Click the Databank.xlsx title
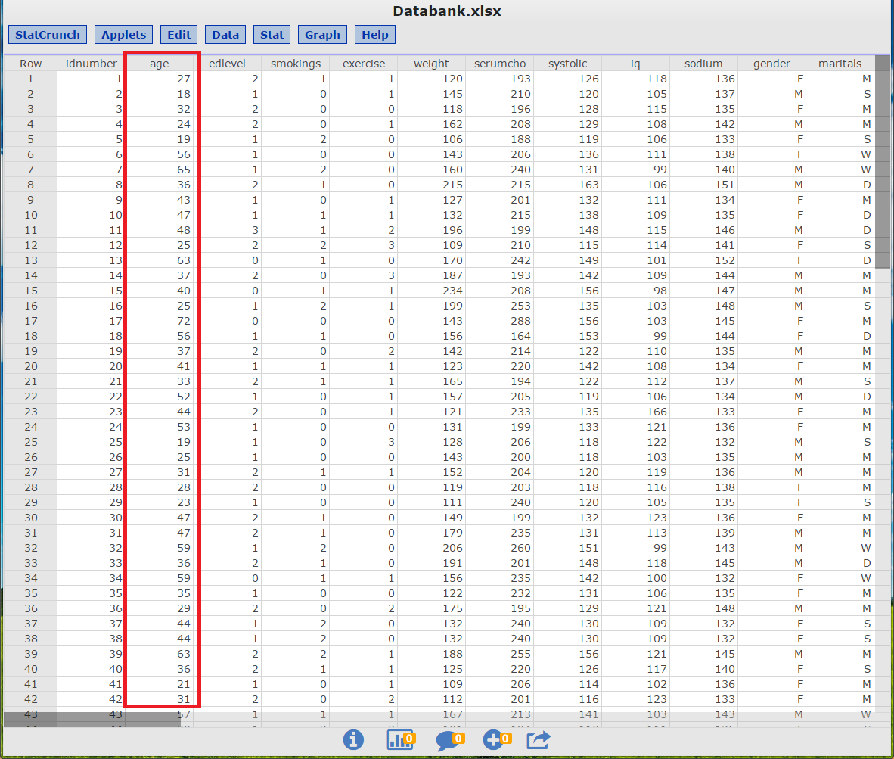Screen dimensions: 894x759 coord(447,11)
